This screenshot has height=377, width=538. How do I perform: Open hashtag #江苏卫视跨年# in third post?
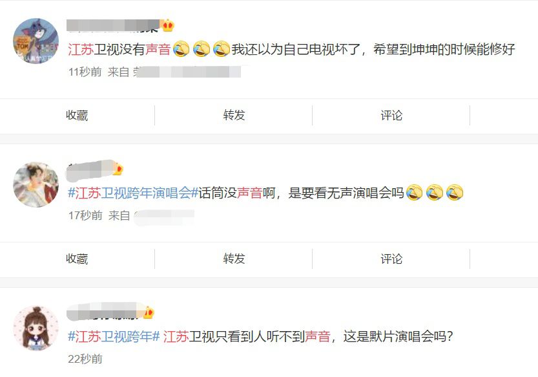tap(114, 336)
